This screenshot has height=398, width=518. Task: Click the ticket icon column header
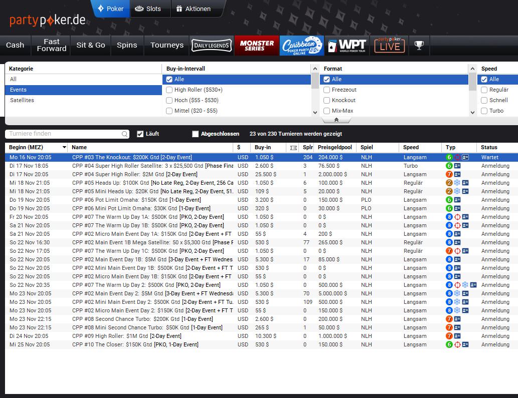click(293, 148)
